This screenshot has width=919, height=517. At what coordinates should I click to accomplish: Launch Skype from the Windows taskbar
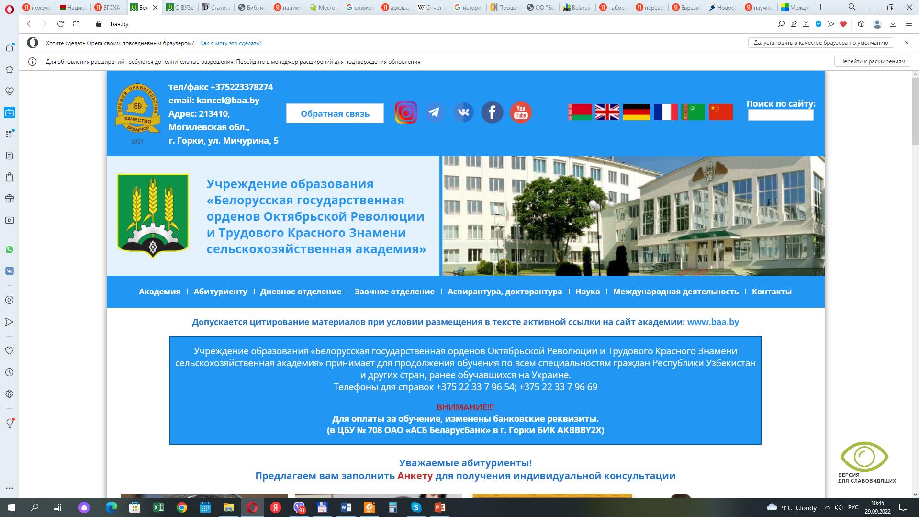[416, 506]
